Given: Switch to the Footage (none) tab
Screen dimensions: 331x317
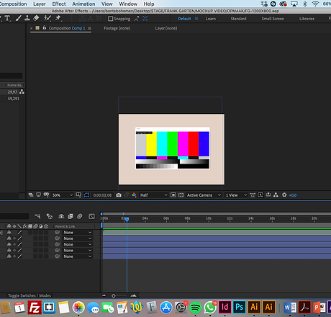Looking at the screenshot, I should (117, 28).
